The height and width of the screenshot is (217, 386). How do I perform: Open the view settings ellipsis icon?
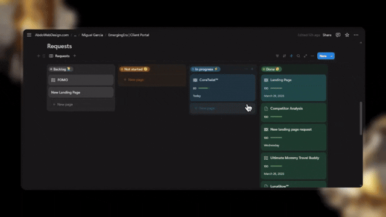pyautogui.click(x=312, y=56)
